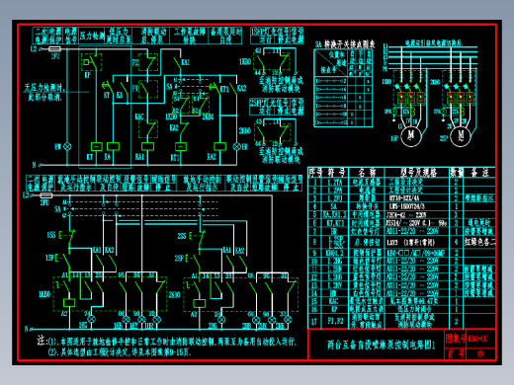The width and height of the screenshot is (514, 385).
Task: Click the KT relay coil box
Action: 97,146
